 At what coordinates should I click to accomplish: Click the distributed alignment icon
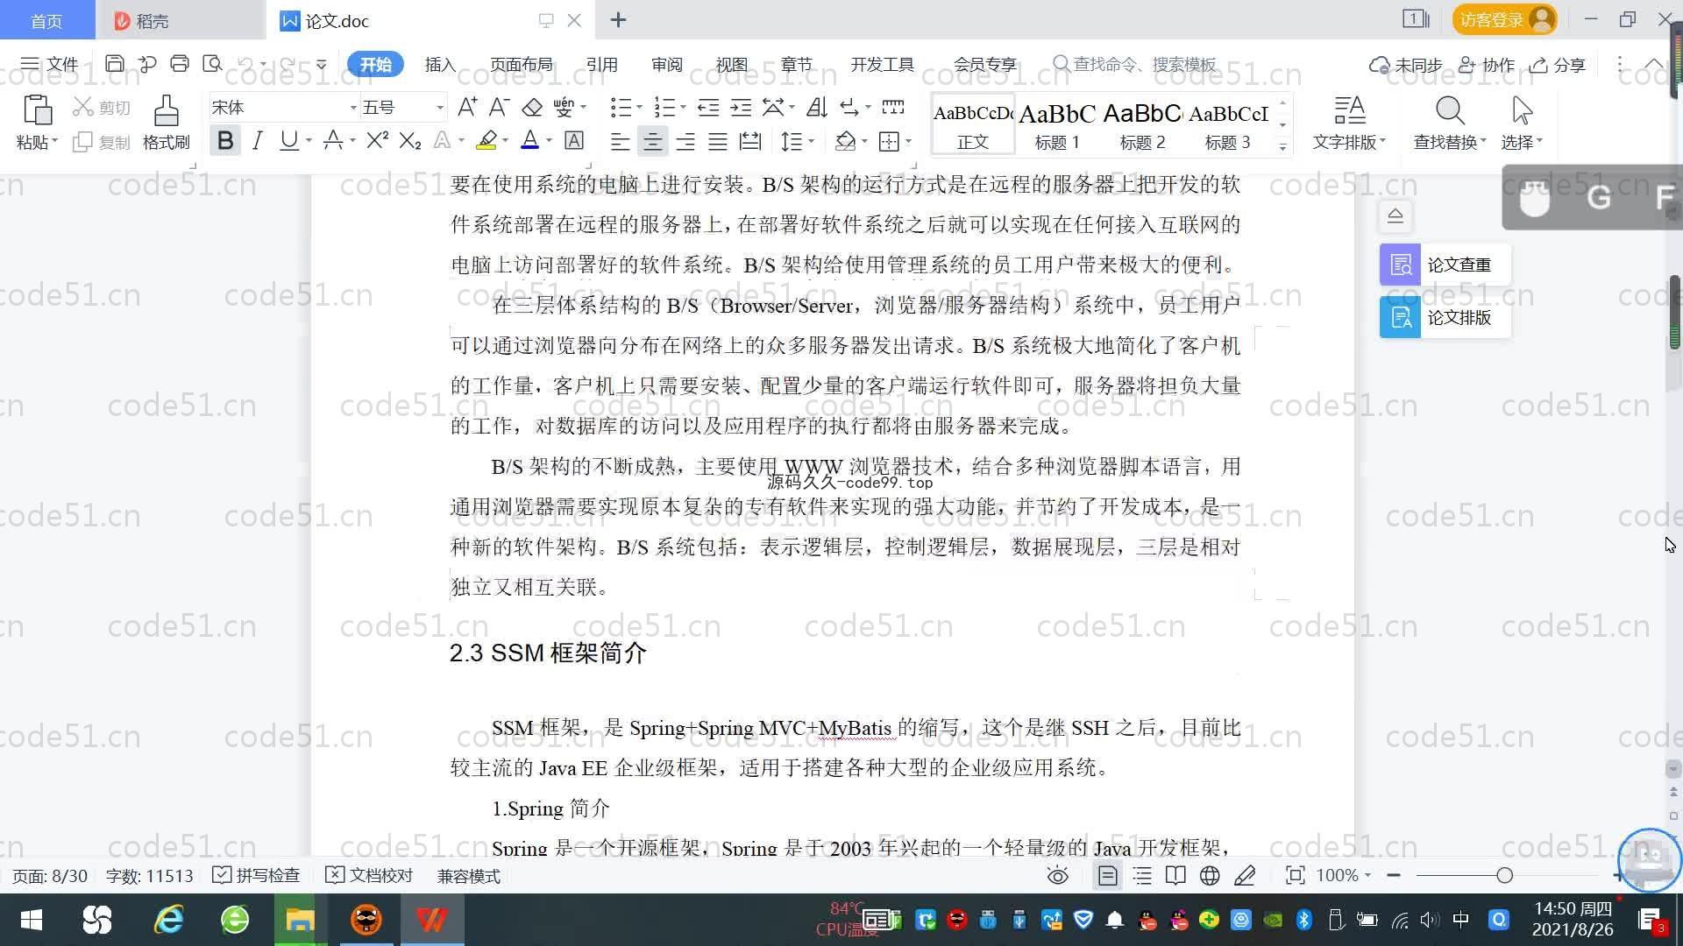click(750, 141)
